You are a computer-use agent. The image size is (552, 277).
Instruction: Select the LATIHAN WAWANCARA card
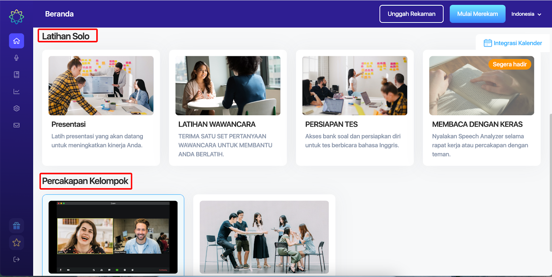click(228, 108)
